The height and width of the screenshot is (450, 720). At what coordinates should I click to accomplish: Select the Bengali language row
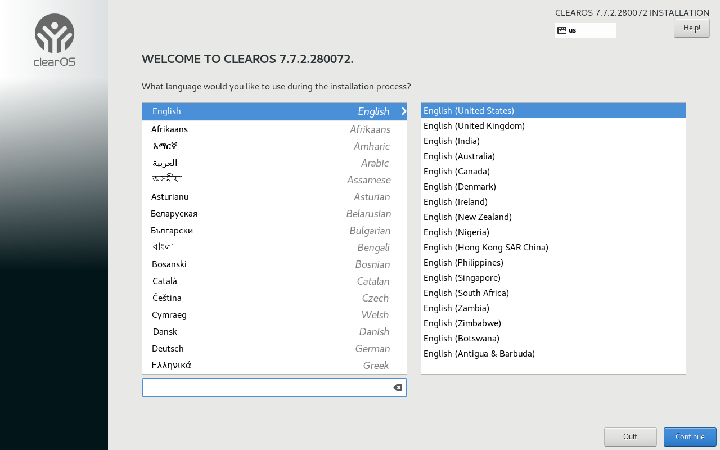tap(274, 247)
